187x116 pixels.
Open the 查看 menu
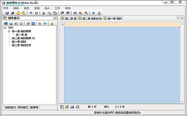click(37, 8)
